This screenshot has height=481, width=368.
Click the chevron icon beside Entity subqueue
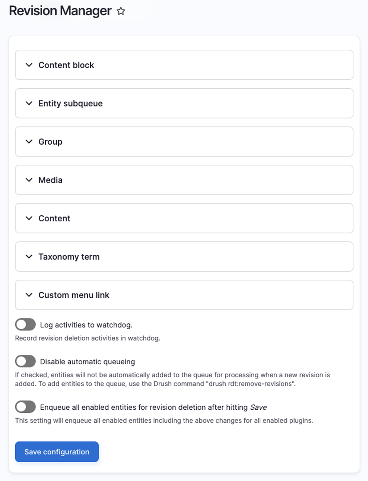(x=29, y=103)
